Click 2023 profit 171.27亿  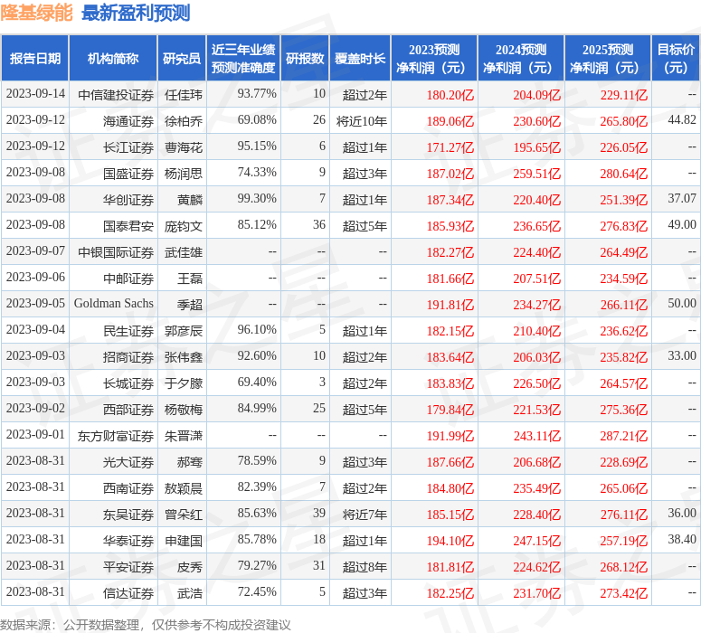(x=450, y=147)
